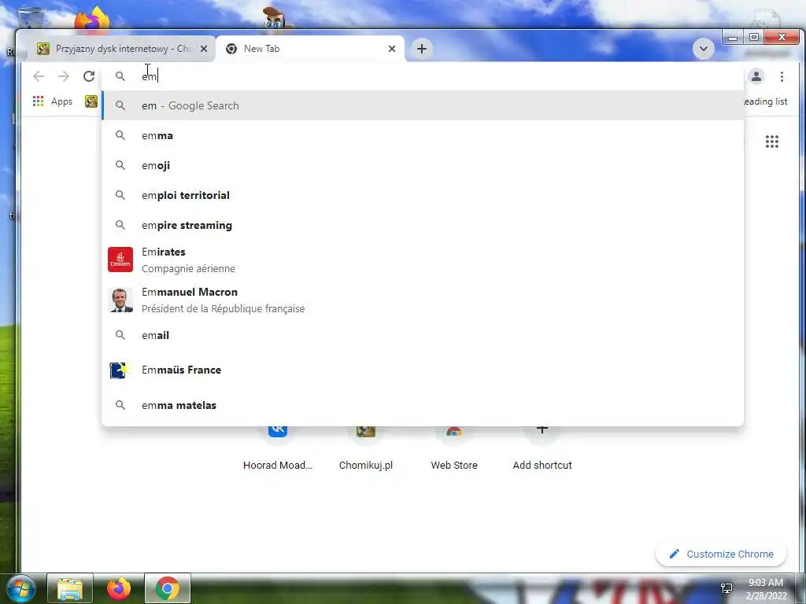Open File Explorer from the taskbar
The image size is (806, 604).
pos(70,588)
